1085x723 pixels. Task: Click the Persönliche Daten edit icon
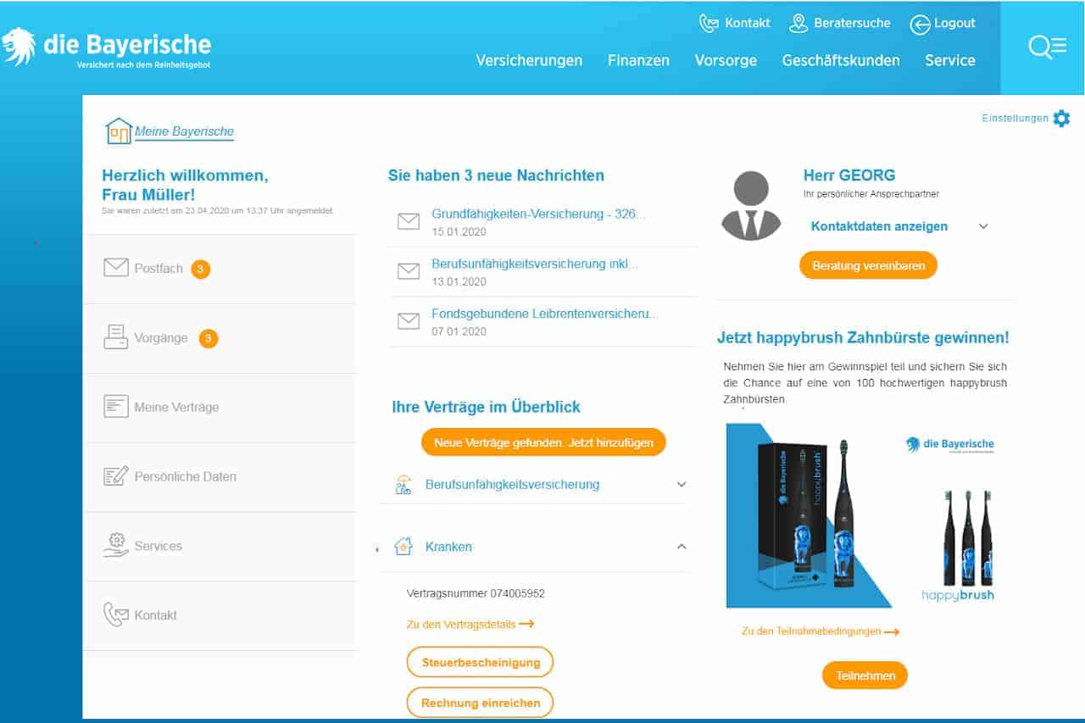pos(116,476)
